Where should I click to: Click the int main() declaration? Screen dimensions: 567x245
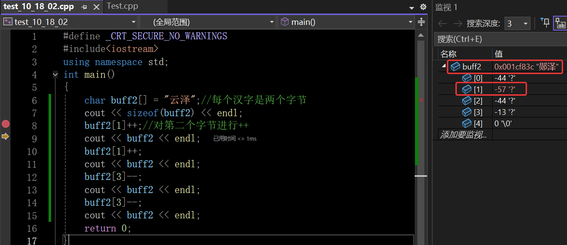pyautogui.click(x=89, y=75)
